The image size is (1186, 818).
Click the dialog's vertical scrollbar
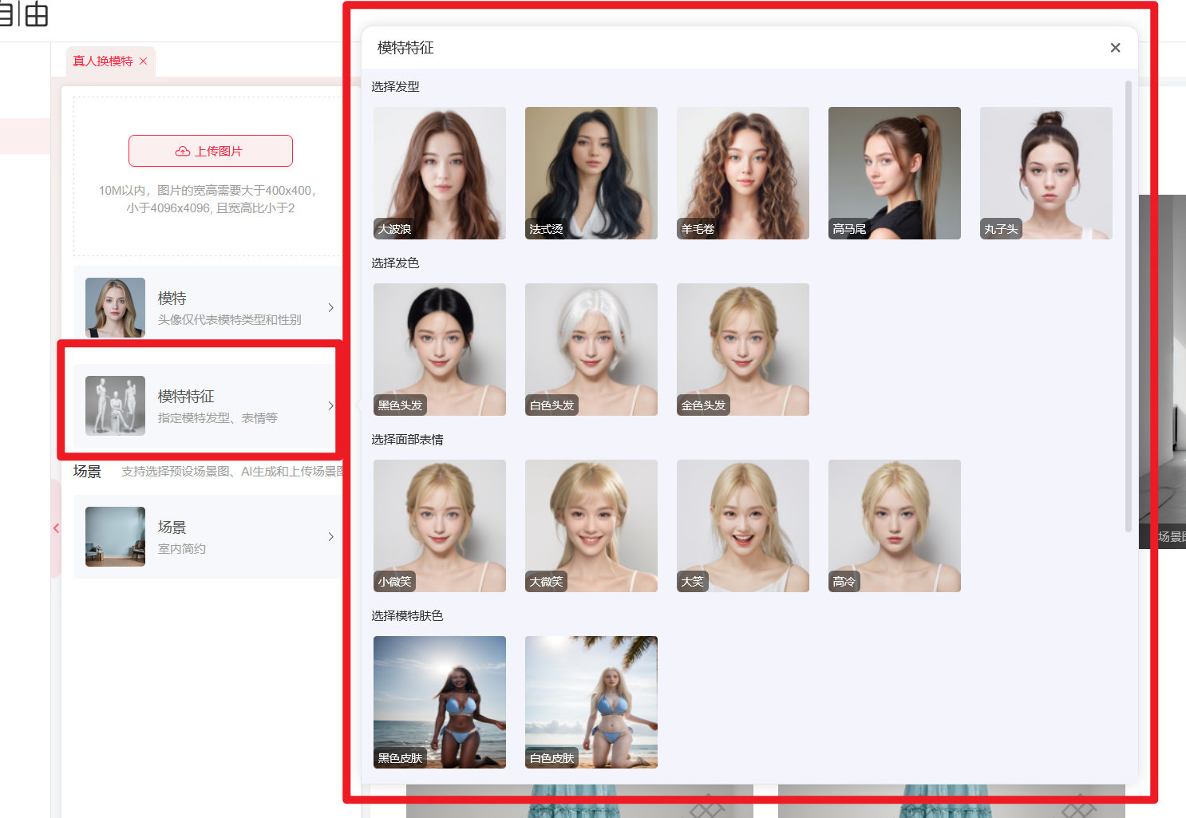(1129, 306)
